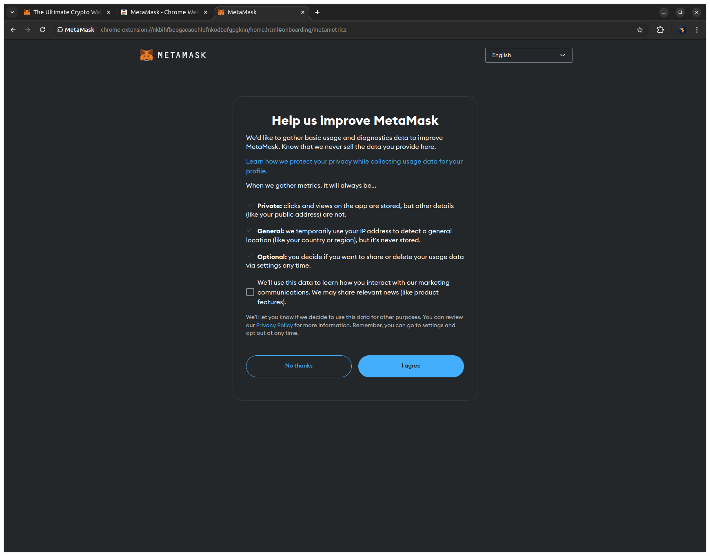Select the active MetaMask tab

click(x=262, y=12)
